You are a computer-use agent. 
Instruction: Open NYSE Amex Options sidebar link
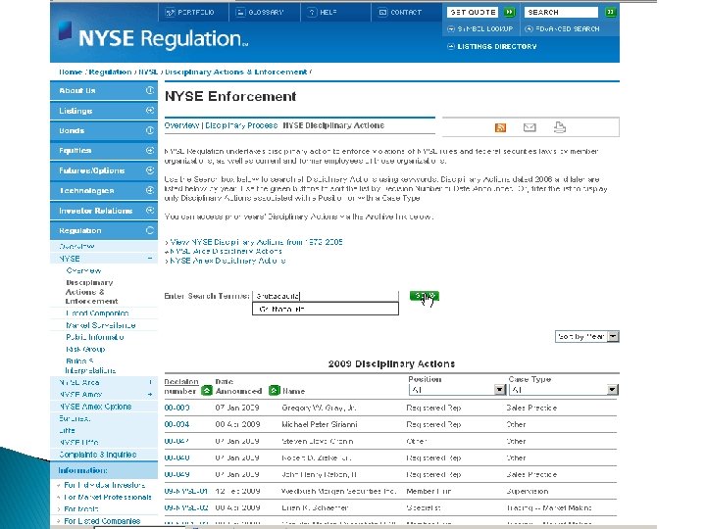pos(95,407)
